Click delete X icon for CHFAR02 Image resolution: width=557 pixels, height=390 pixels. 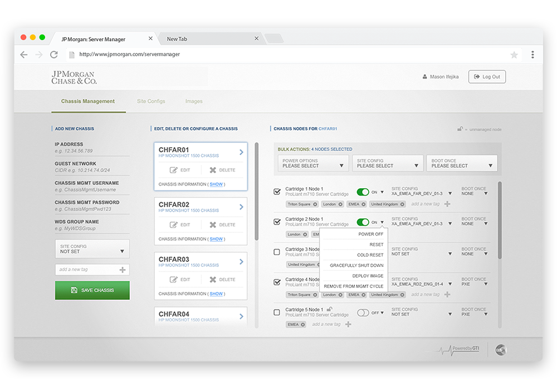213,225
